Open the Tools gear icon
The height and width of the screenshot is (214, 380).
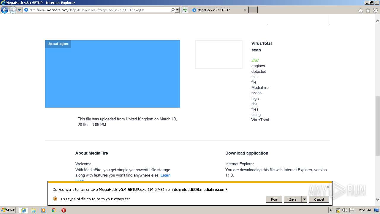(375, 10)
